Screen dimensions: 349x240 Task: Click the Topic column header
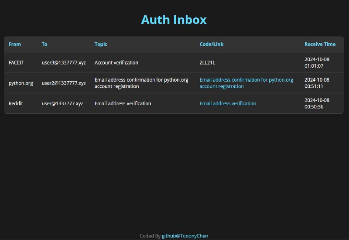101,44
